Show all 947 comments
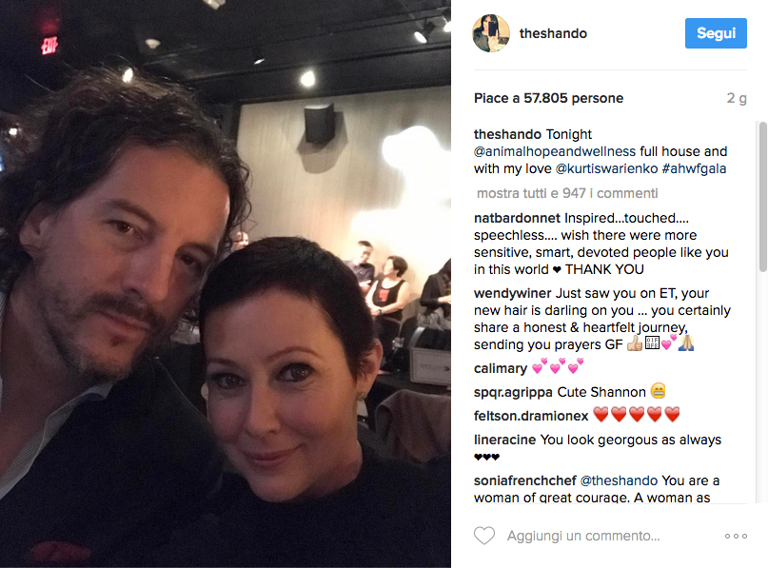The width and height of the screenshot is (768, 568). pyautogui.click(x=567, y=193)
